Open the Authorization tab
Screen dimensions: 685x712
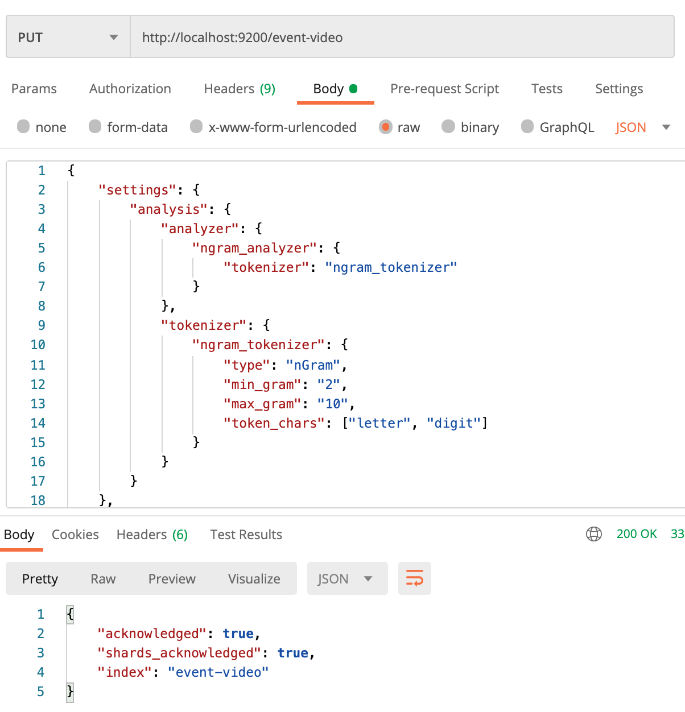130,89
